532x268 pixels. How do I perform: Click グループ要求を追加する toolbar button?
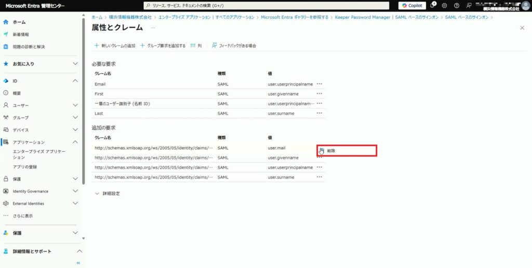[x=163, y=46]
